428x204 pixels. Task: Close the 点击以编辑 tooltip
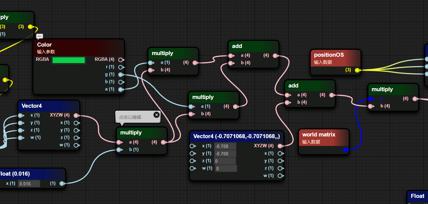coord(156,115)
